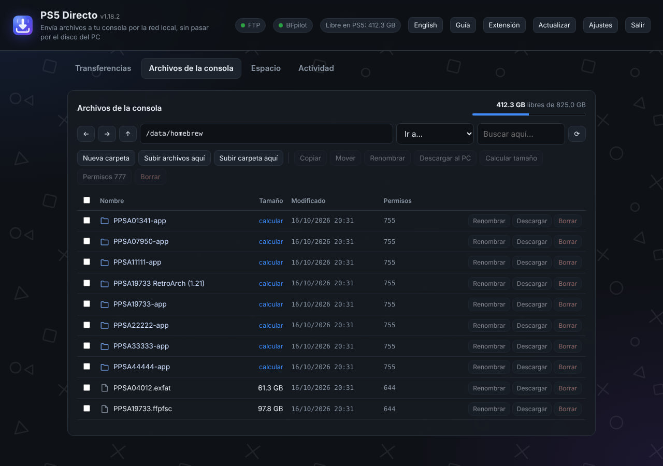This screenshot has height=466, width=663.
Task: Click the folder icon of PPSA07950-app
Action: point(105,242)
